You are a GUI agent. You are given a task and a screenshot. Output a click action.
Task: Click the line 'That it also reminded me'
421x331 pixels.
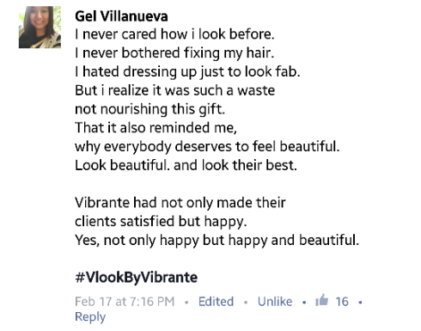click(156, 128)
